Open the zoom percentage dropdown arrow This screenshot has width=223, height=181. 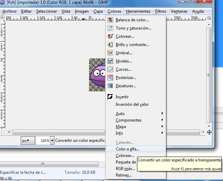click(x=52, y=140)
